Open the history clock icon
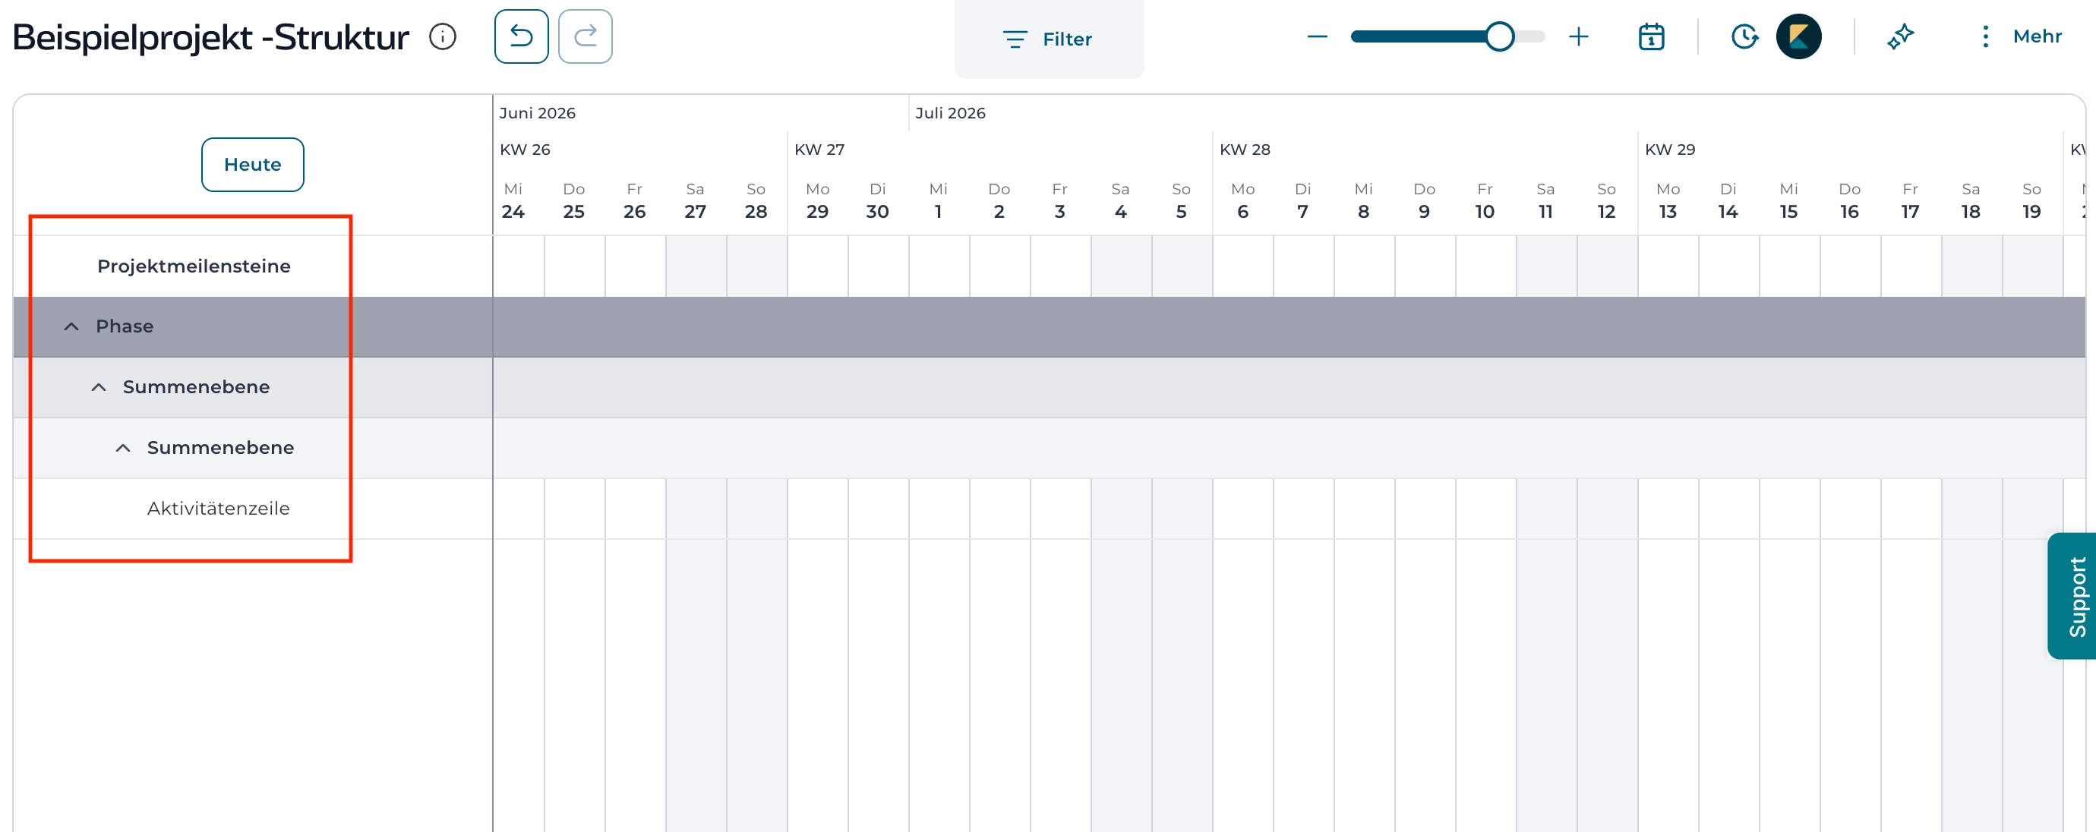Image resolution: width=2096 pixels, height=832 pixels. 1744,36
